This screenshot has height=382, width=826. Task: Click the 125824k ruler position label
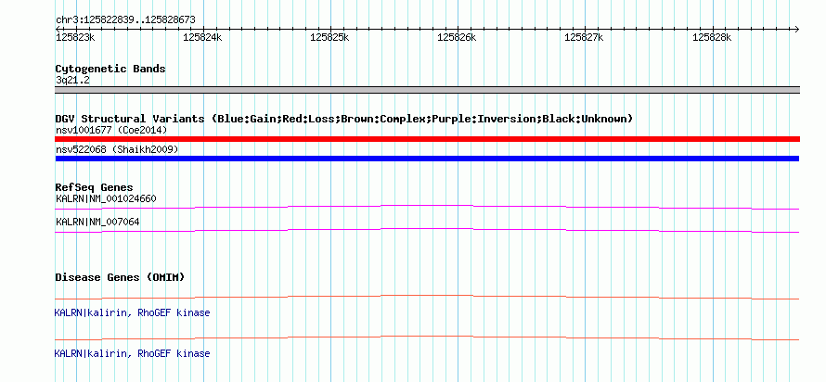pos(203,38)
